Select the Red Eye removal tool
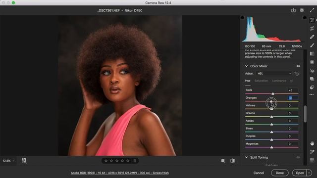The height and width of the screenshot is (178, 317). pos(312,71)
